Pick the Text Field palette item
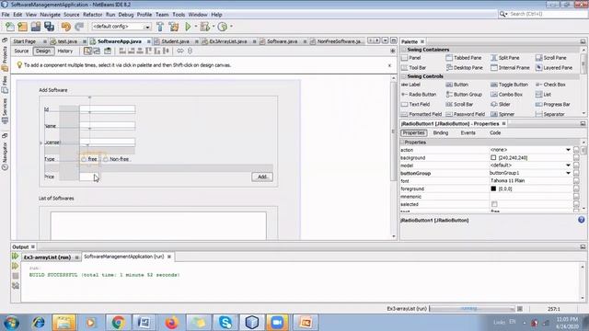 415,104
